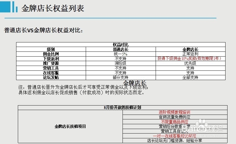This screenshot has height=144, width=236.
Task: Click the note line starting 具体返利佣金
Action: pos(81,93)
